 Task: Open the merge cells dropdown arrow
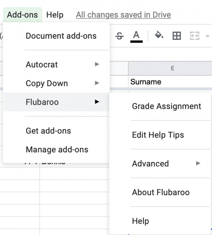[x=207, y=36]
